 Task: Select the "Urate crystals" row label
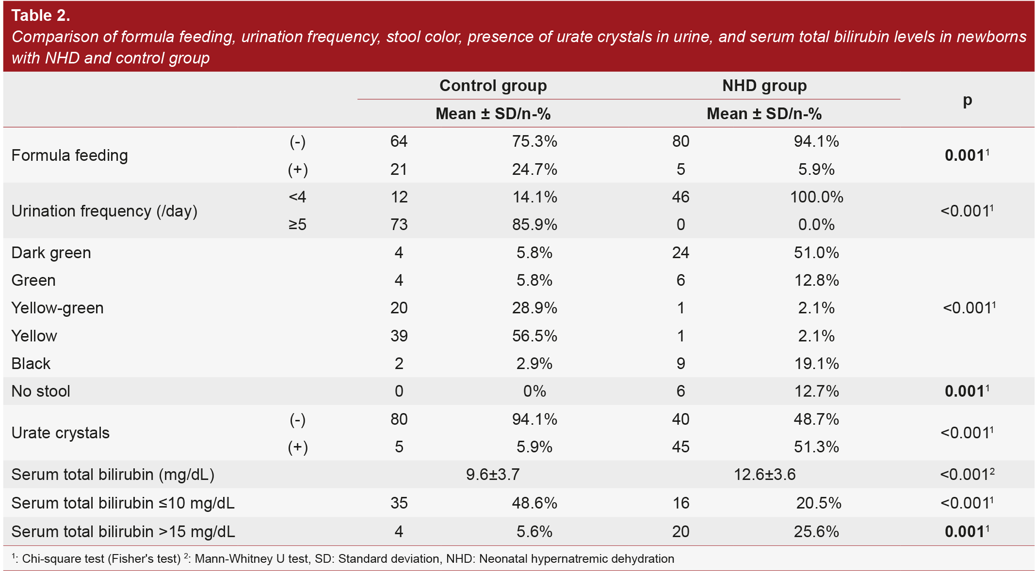(60, 433)
